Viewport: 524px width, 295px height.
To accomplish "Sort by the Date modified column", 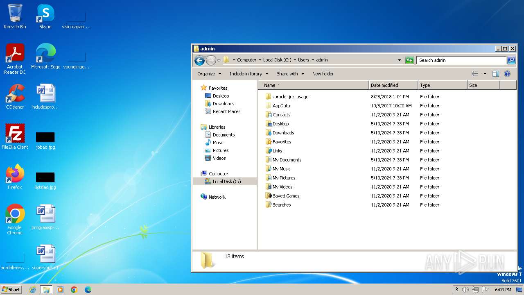I will 393,85.
